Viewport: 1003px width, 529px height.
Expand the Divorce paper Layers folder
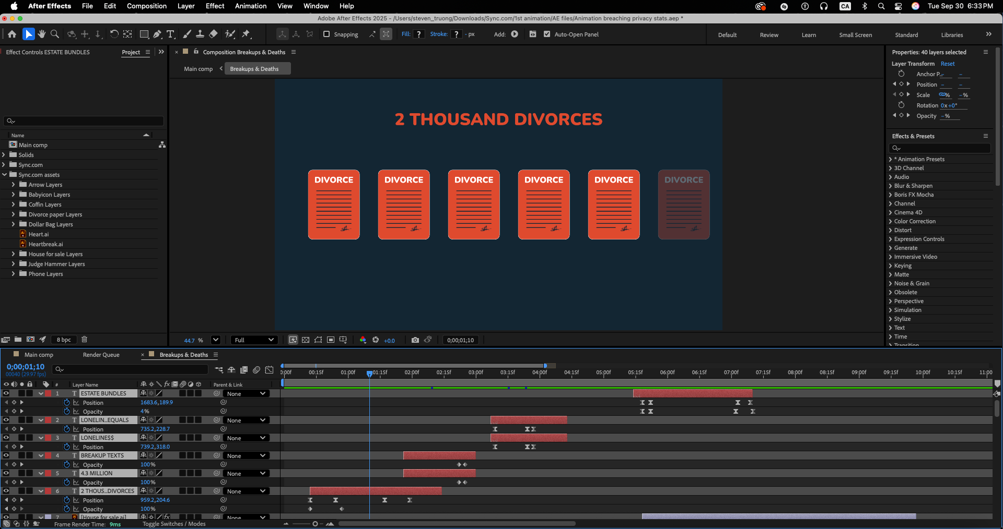[x=14, y=214]
